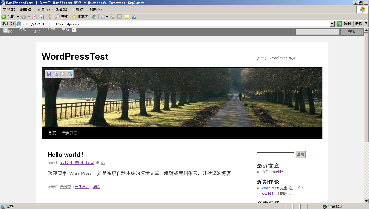Click the WordPress 先生 commenter link
This screenshot has width=369, height=209.
274,188
